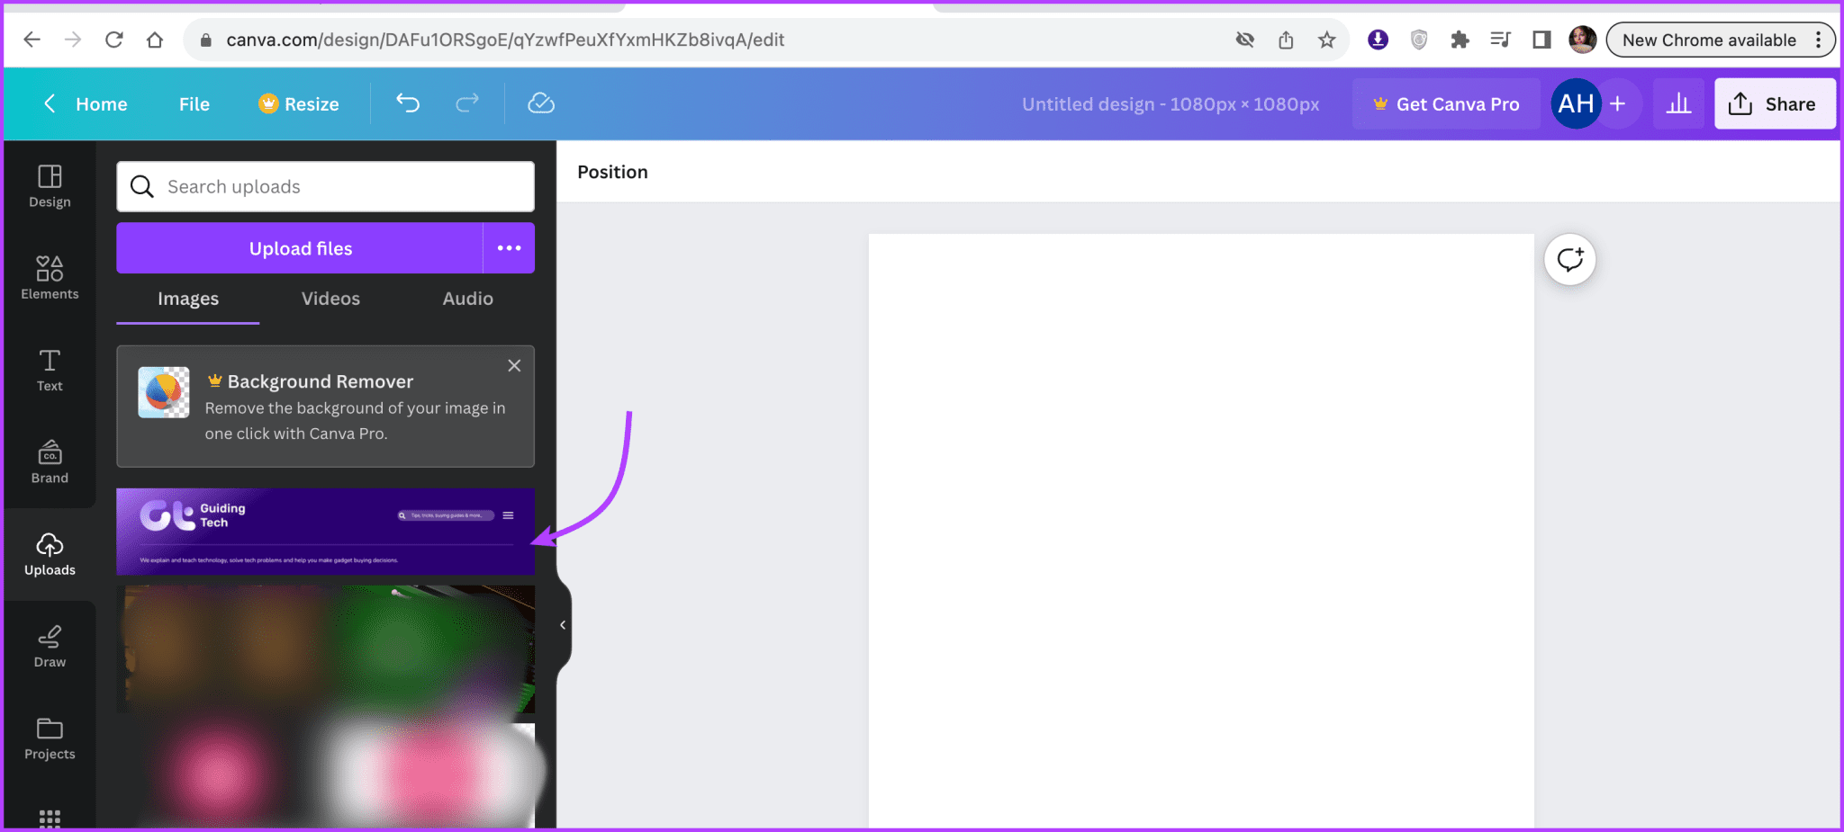This screenshot has height=832, width=1844.
Task: Click the Share button
Action: click(x=1775, y=103)
